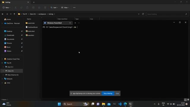Click Stop sharing button
190x107 pixels.
[x=108, y=93]
